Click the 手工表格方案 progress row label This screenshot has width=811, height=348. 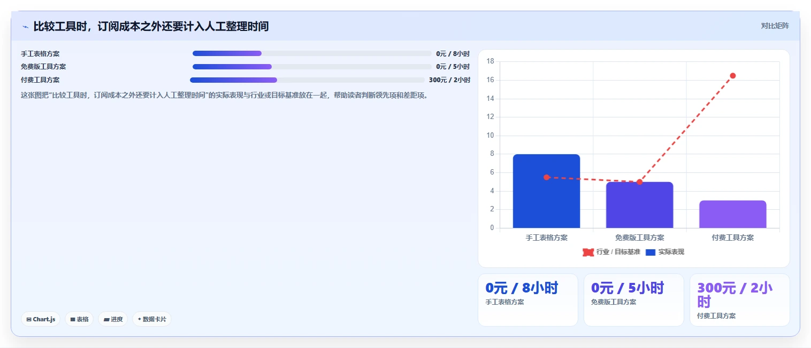(x=40, y=54)
